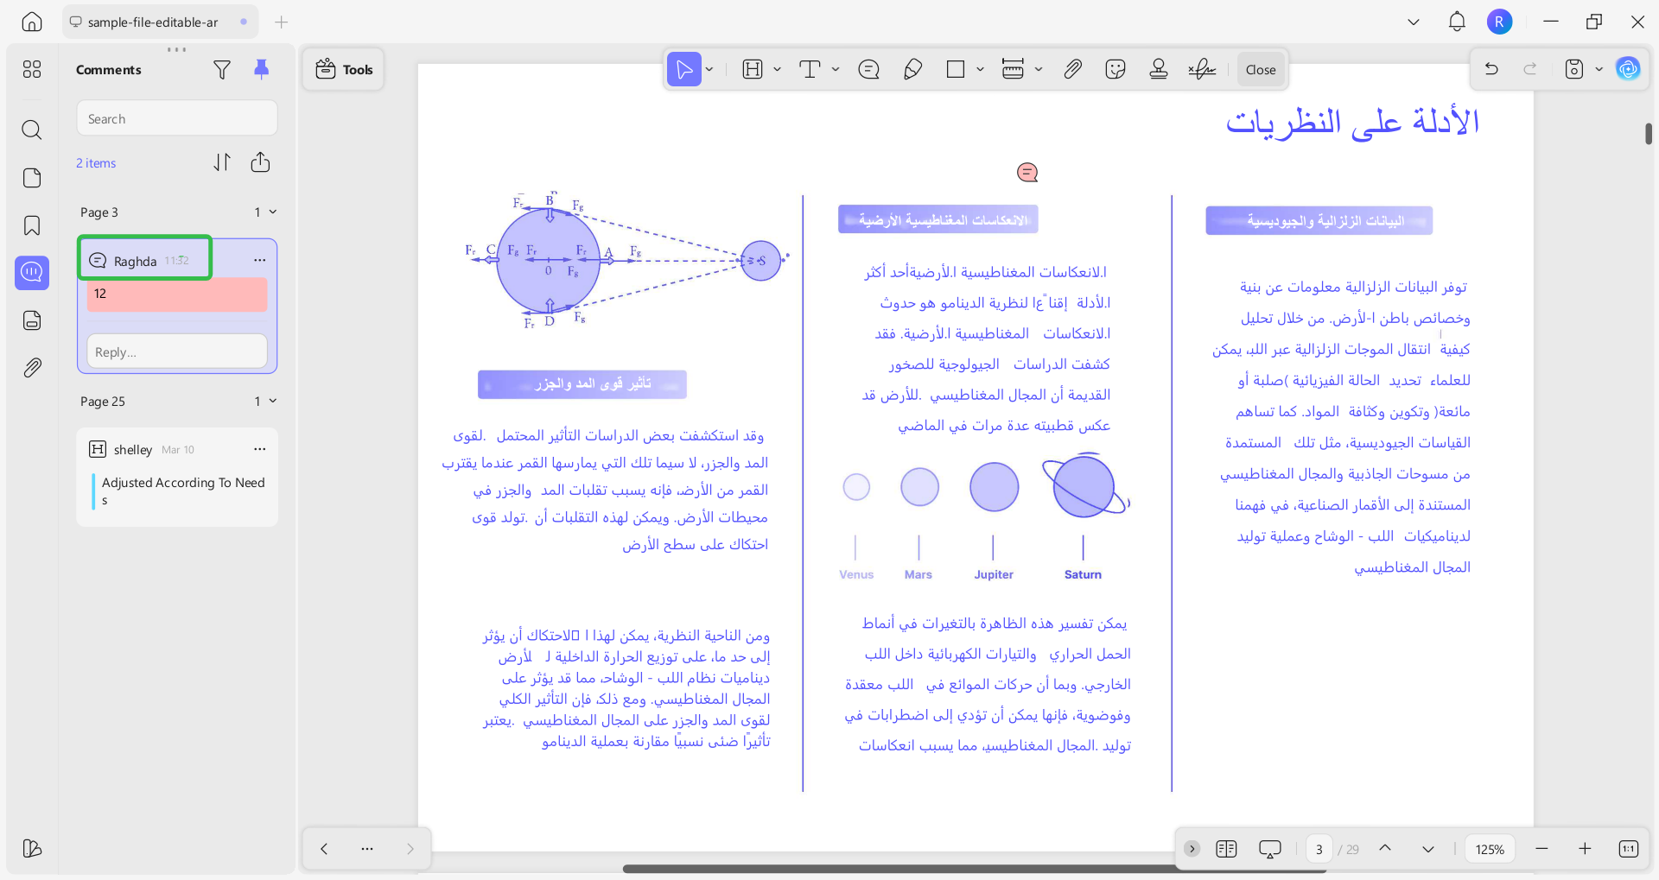Expand the save options dropdown arrow
This screenshot has width=1659, height=880.
[1599, 69]
